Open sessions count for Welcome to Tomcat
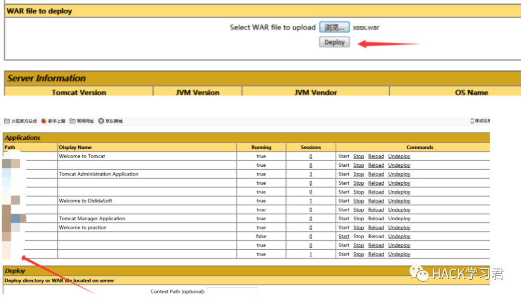Image resolution: width=521 pixels, height=297 pixels. (x=311, y=156)
